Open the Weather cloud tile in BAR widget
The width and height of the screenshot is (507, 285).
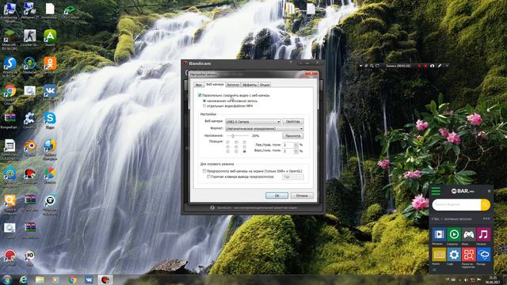(x=484, y=255)
